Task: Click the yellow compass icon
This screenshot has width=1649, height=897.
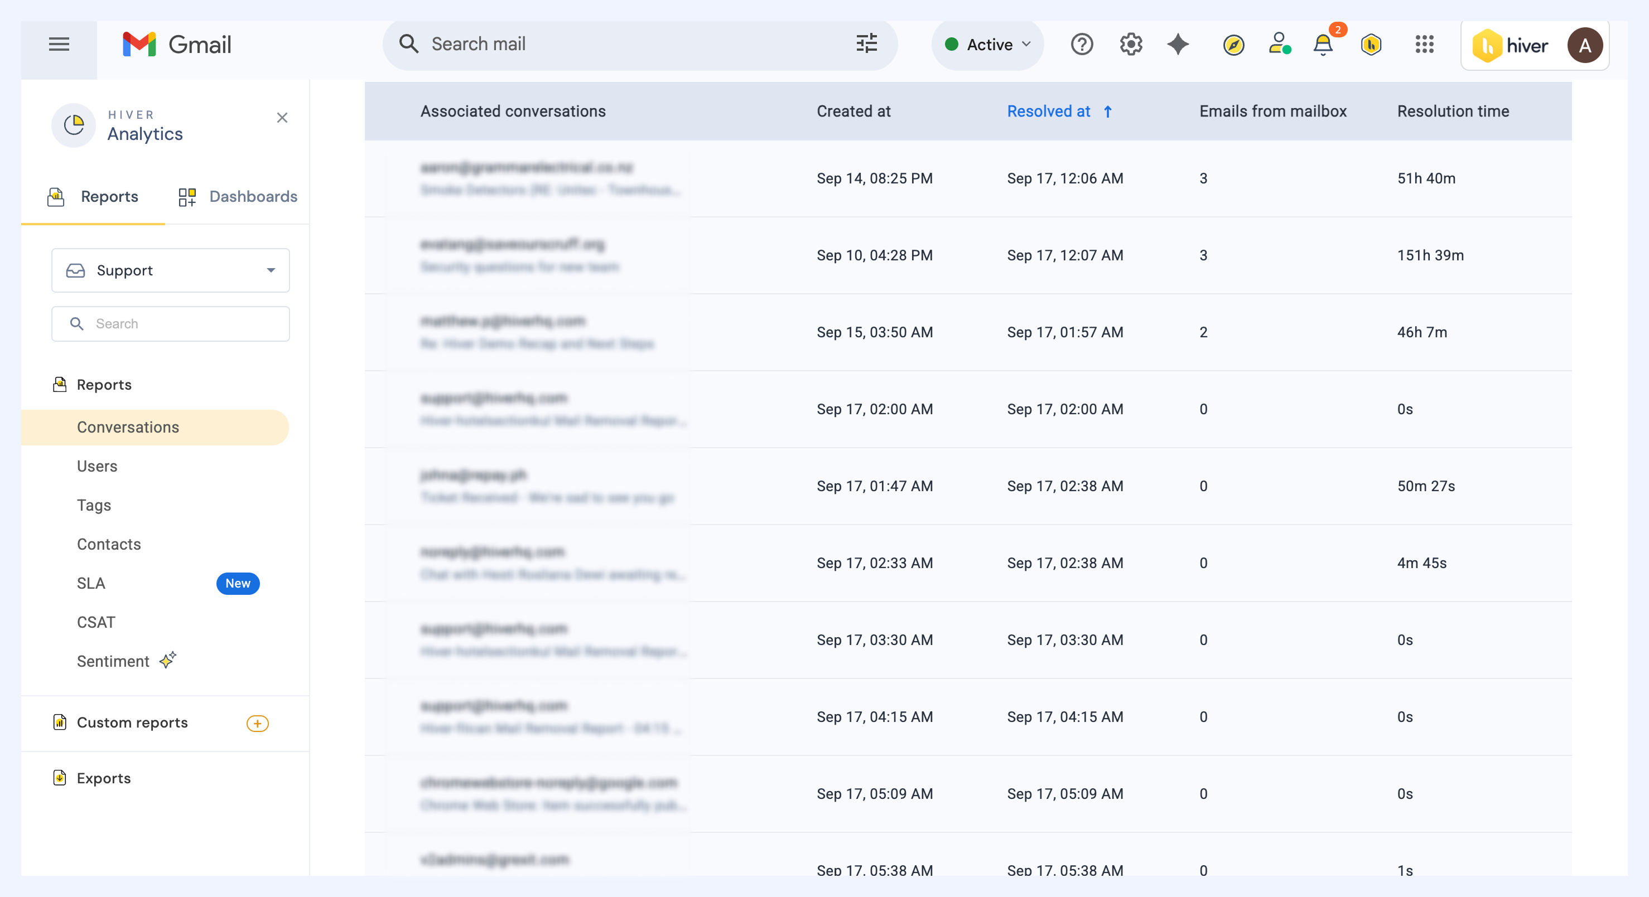Action: (x=1233, y=45)
